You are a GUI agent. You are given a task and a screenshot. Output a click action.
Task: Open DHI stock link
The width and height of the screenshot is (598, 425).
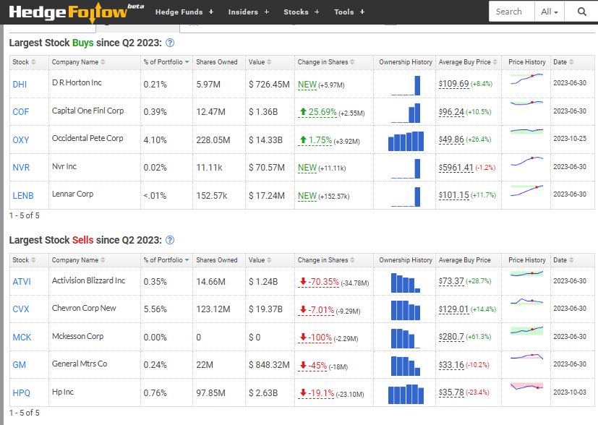pos(20,85)
